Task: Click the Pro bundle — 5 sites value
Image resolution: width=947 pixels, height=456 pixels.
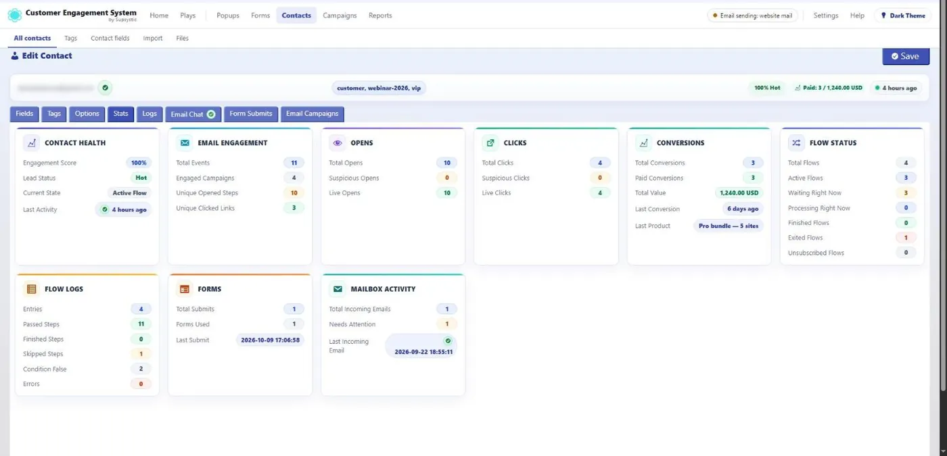Action: (729, 226)
